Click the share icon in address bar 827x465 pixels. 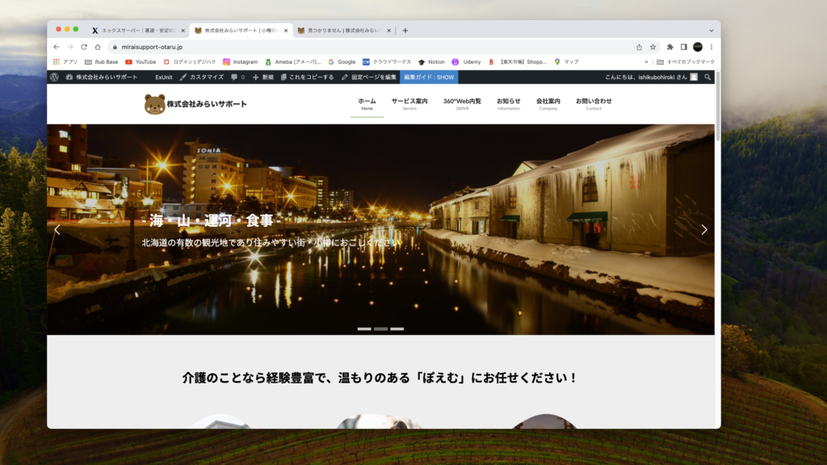[640, 47]
